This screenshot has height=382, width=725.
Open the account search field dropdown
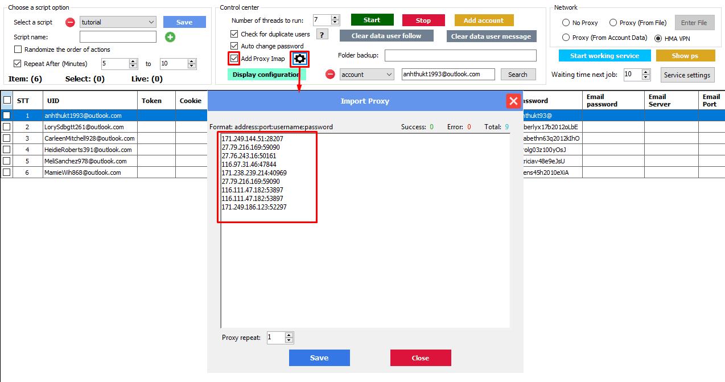pyautogui.click(x=389, y=75)
